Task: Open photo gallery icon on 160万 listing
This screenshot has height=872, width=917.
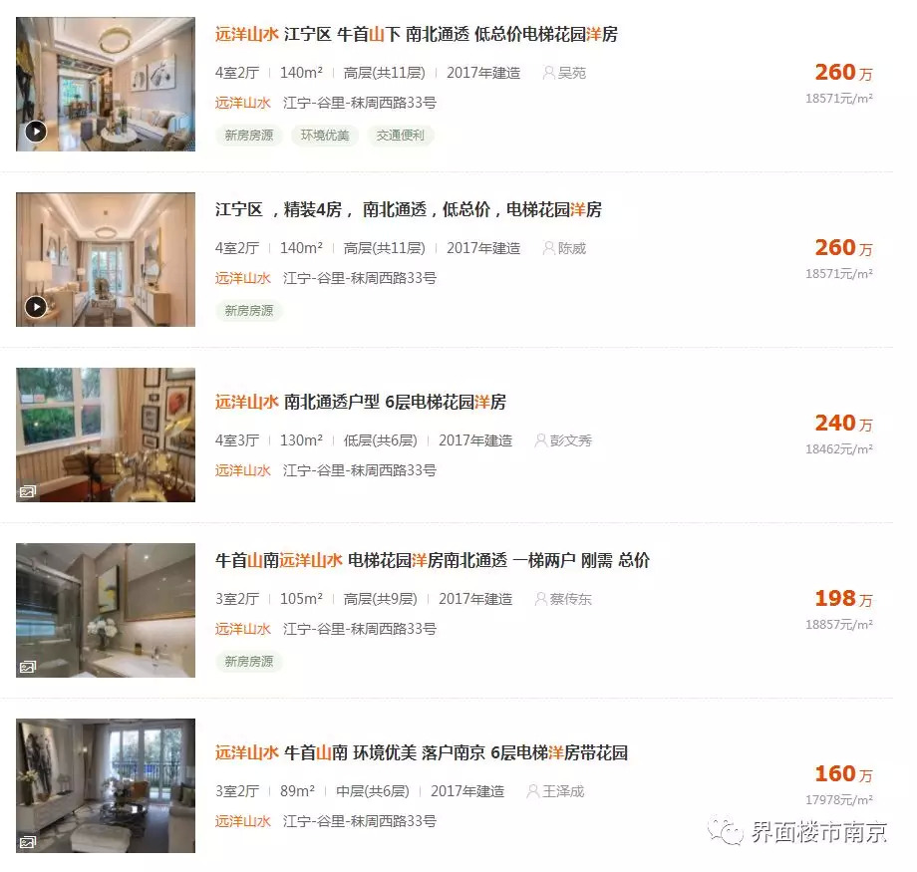Action: coord(28,842)
